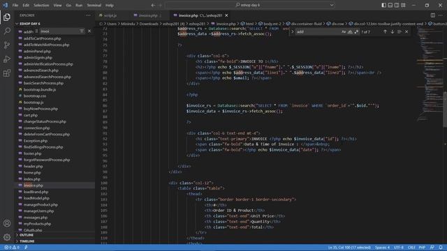This screenshot has width=447, height=251.
Task: Click 'PHP' language mode in status bar
Action: click(422, 248)
